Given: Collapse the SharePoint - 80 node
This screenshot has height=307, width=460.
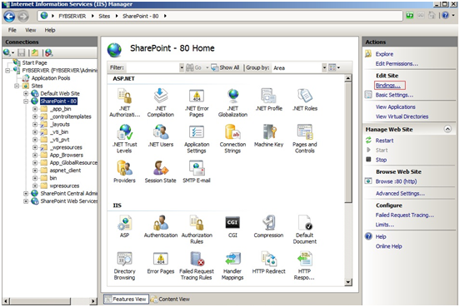Looking at the screenshot, I should tap(26, 102).
